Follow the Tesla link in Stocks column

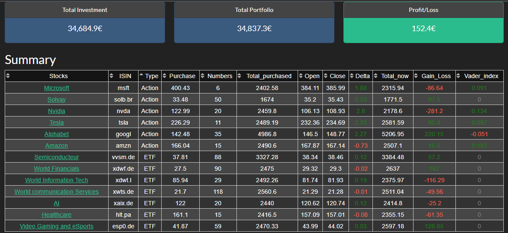click(56, 122)
